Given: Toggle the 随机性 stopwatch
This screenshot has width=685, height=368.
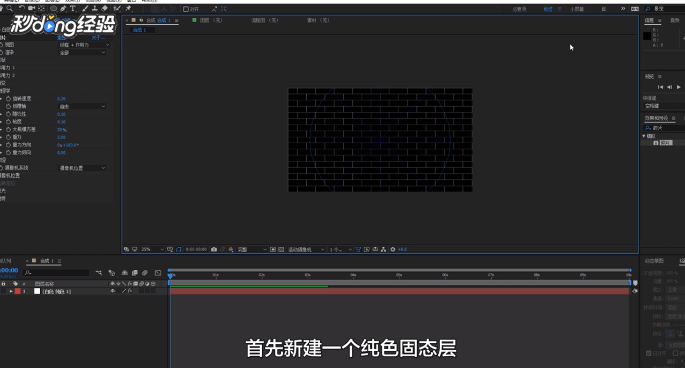Looking at the screenshot, I should click(x=9, y=114).
